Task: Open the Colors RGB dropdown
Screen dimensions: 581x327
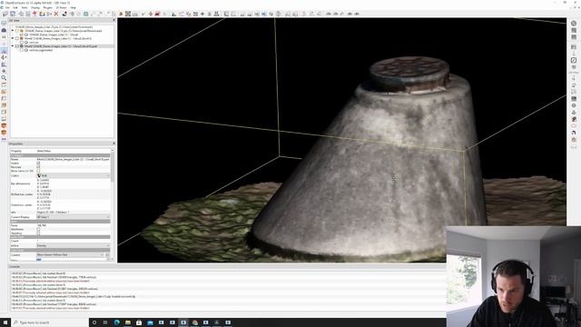Action: [74, 175]
